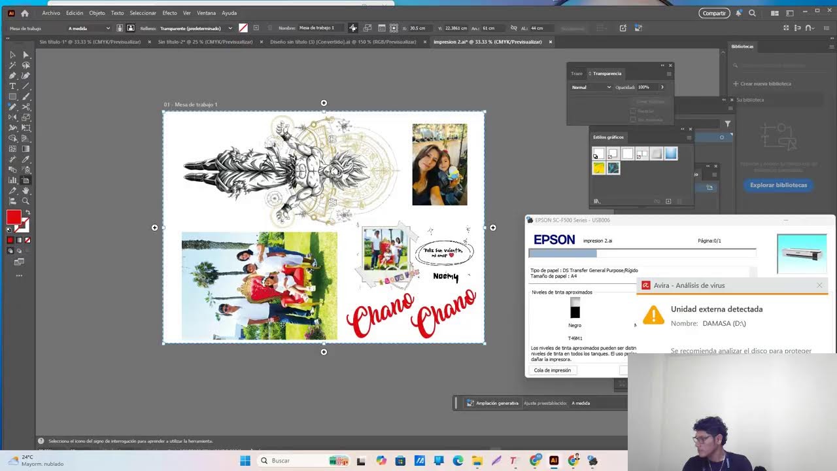Open the search magnifier in title bar
Image resolution: width=837 pixels, height=471 pixels.
coord(752,13)
